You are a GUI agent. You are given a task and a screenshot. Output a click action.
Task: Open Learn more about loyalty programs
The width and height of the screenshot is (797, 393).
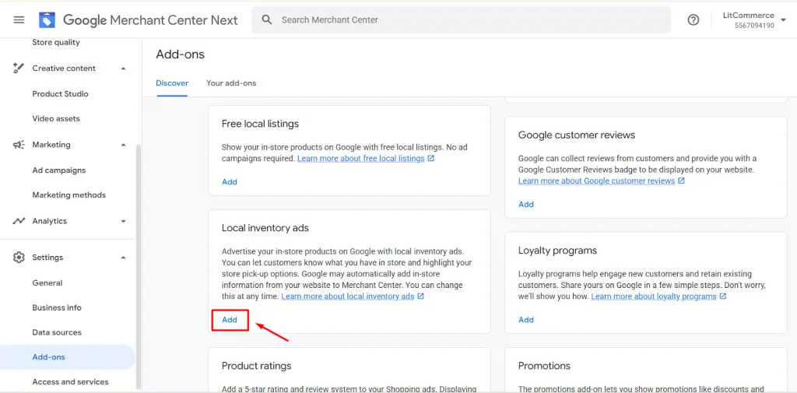(654, 296)
